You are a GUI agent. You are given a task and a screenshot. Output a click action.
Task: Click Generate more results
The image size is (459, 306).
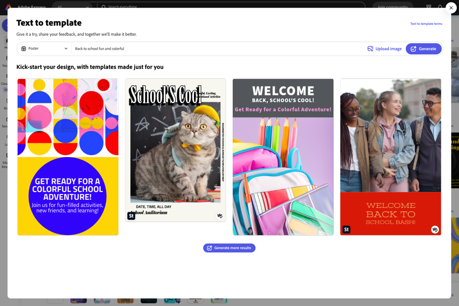(x=229, y=248)
